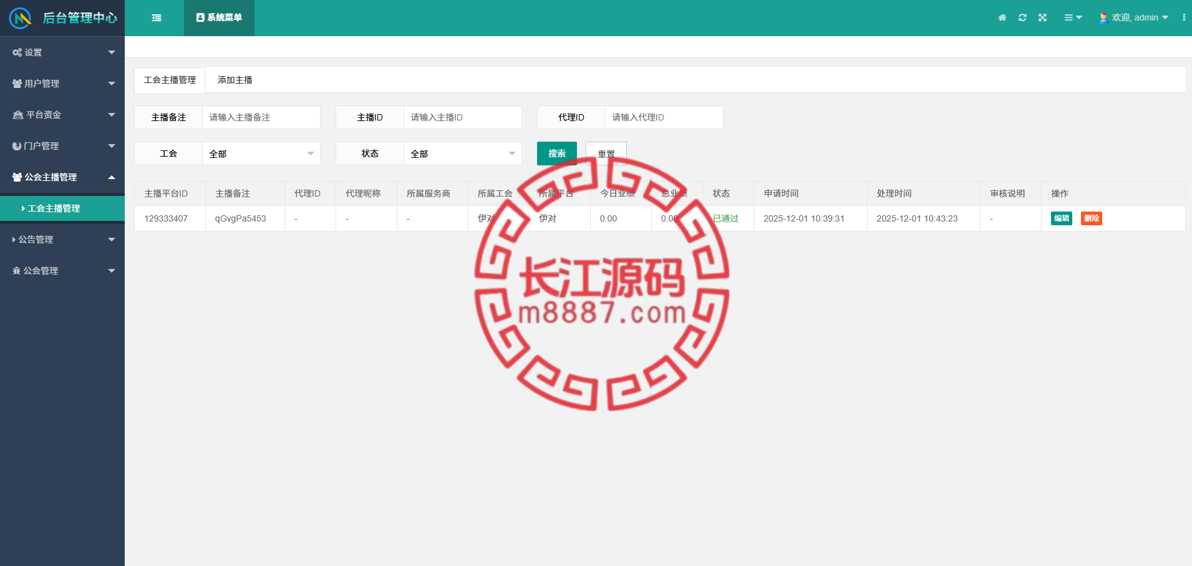Viewport: 1192px width, 566px height.
Task: Focus the 代理ID input field
Action: (x=664, y=117)
